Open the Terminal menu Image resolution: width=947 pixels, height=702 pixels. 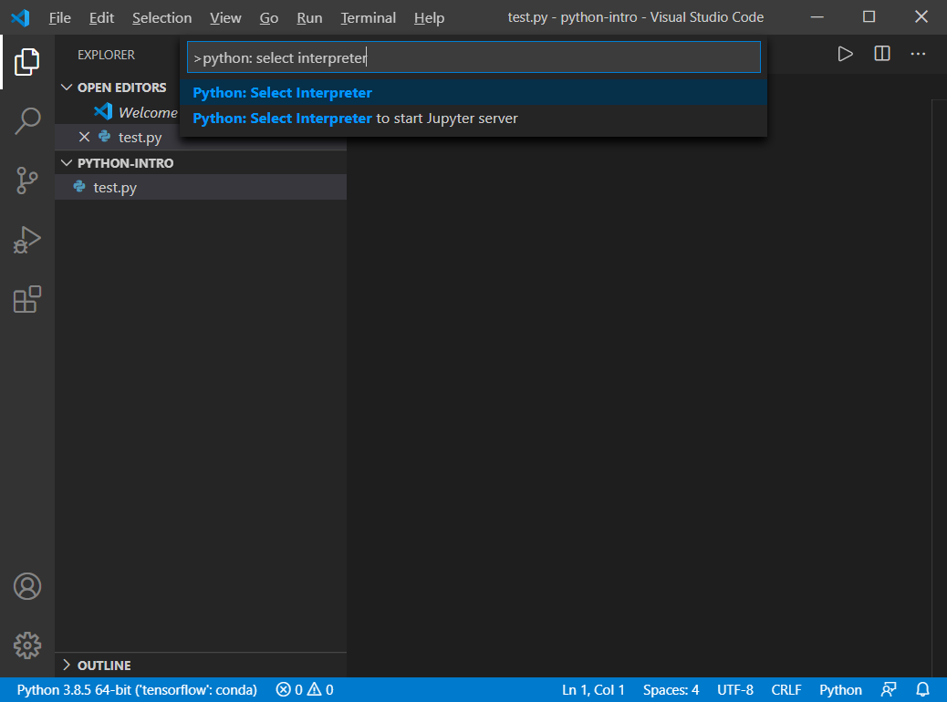point(368,17)
